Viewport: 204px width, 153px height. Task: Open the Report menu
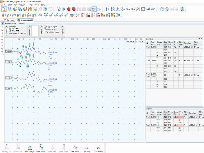tap(9, 5)
